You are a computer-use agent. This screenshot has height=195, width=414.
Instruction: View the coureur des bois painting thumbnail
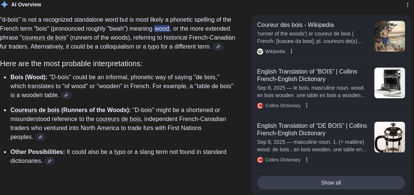point(389,36)
